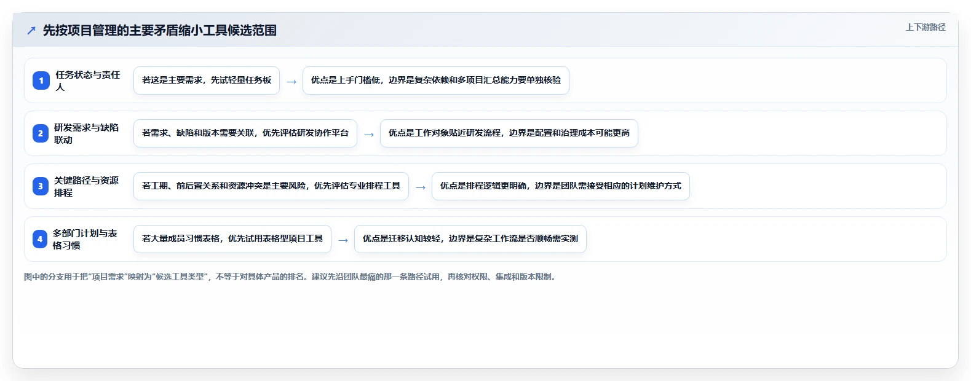Click the arrow after 先试轻量任务板
This screenshot has width=971, height=381.
pyautogui.click(x=291, y=82)
